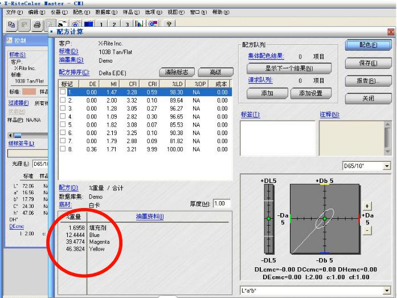
Task: Click the DE column header
Action: point(89,84)
